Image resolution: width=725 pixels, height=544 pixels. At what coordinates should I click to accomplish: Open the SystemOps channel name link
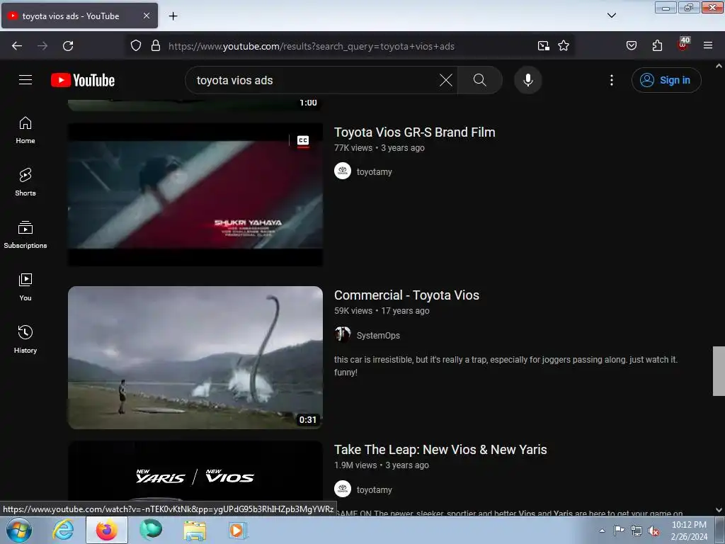pyautogui.click(x=378, y=335)
